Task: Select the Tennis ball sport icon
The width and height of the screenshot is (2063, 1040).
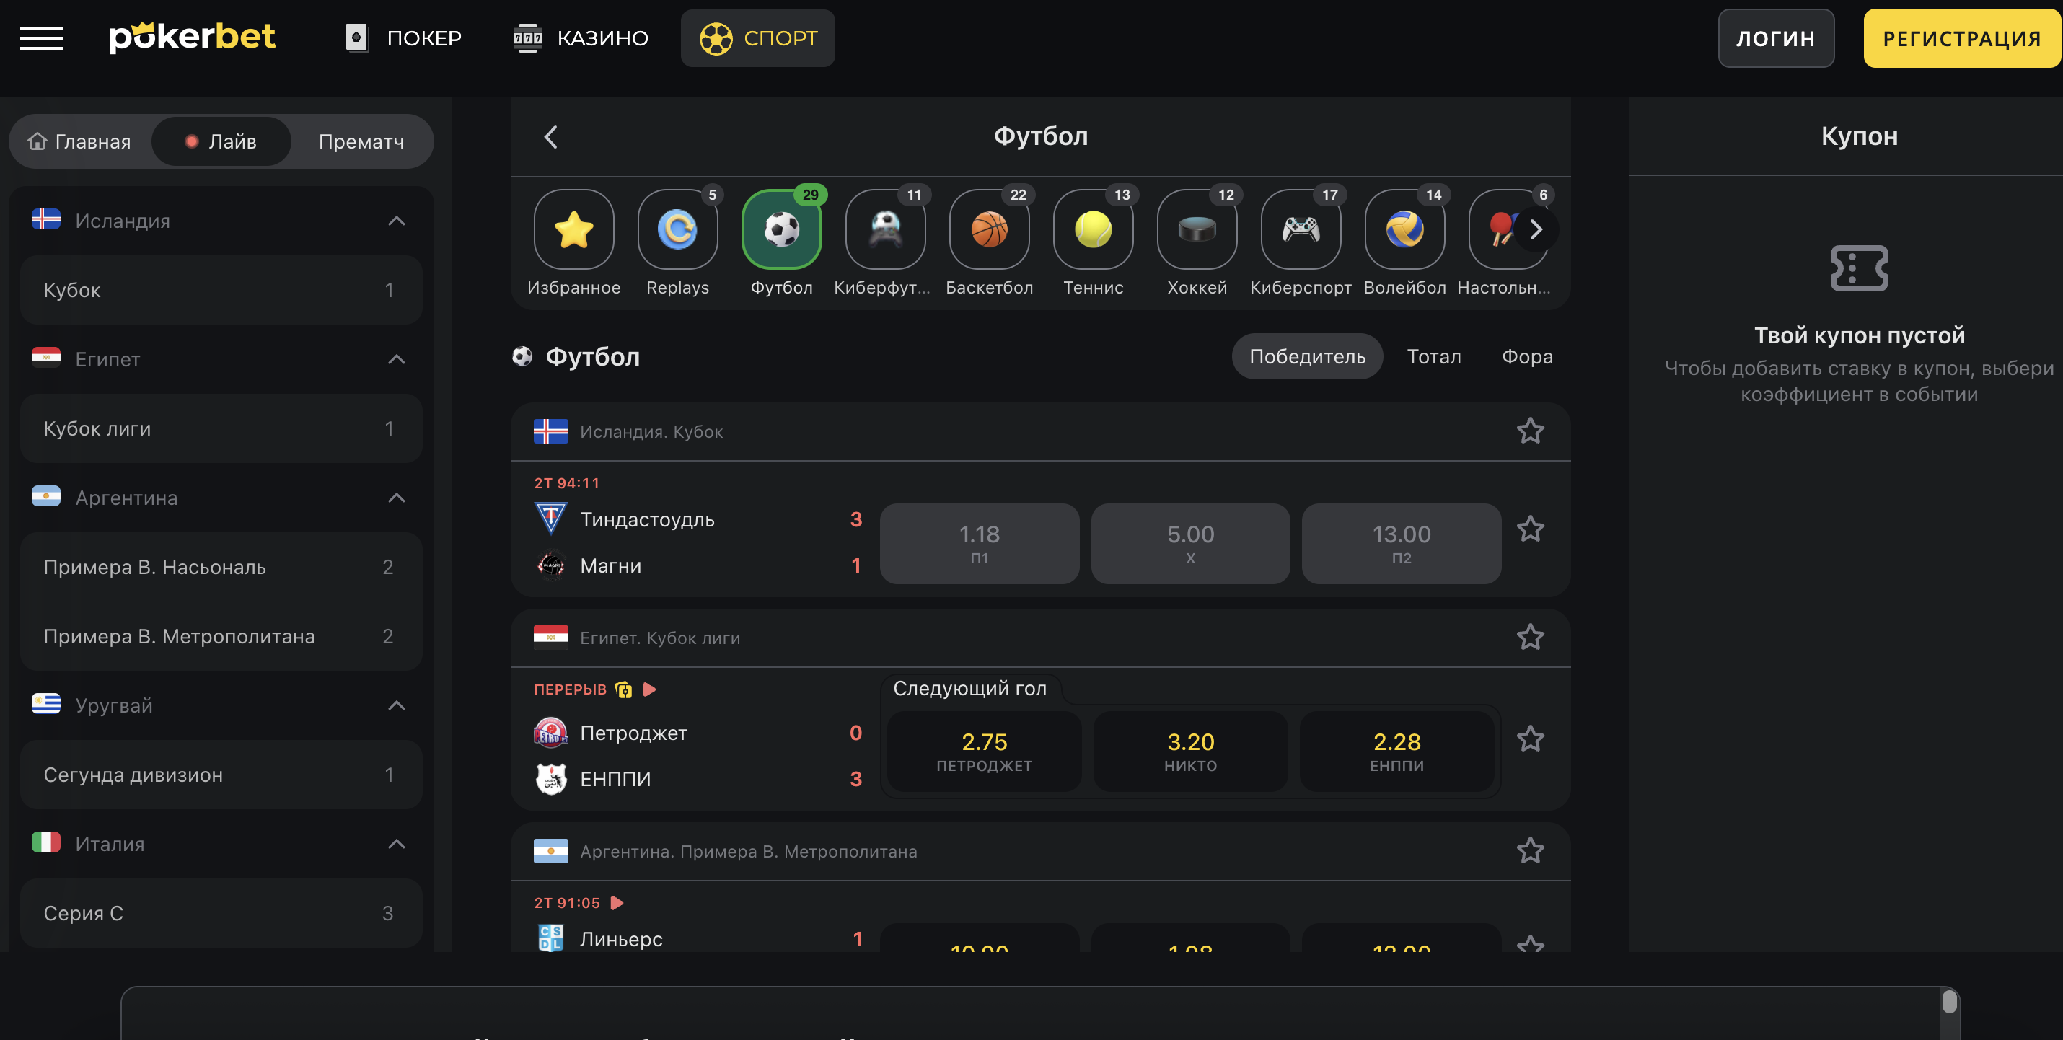Action: 1092,230
